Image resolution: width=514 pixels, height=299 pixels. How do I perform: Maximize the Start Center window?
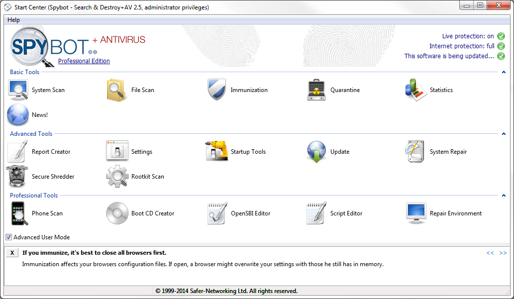tap(480, 5)
